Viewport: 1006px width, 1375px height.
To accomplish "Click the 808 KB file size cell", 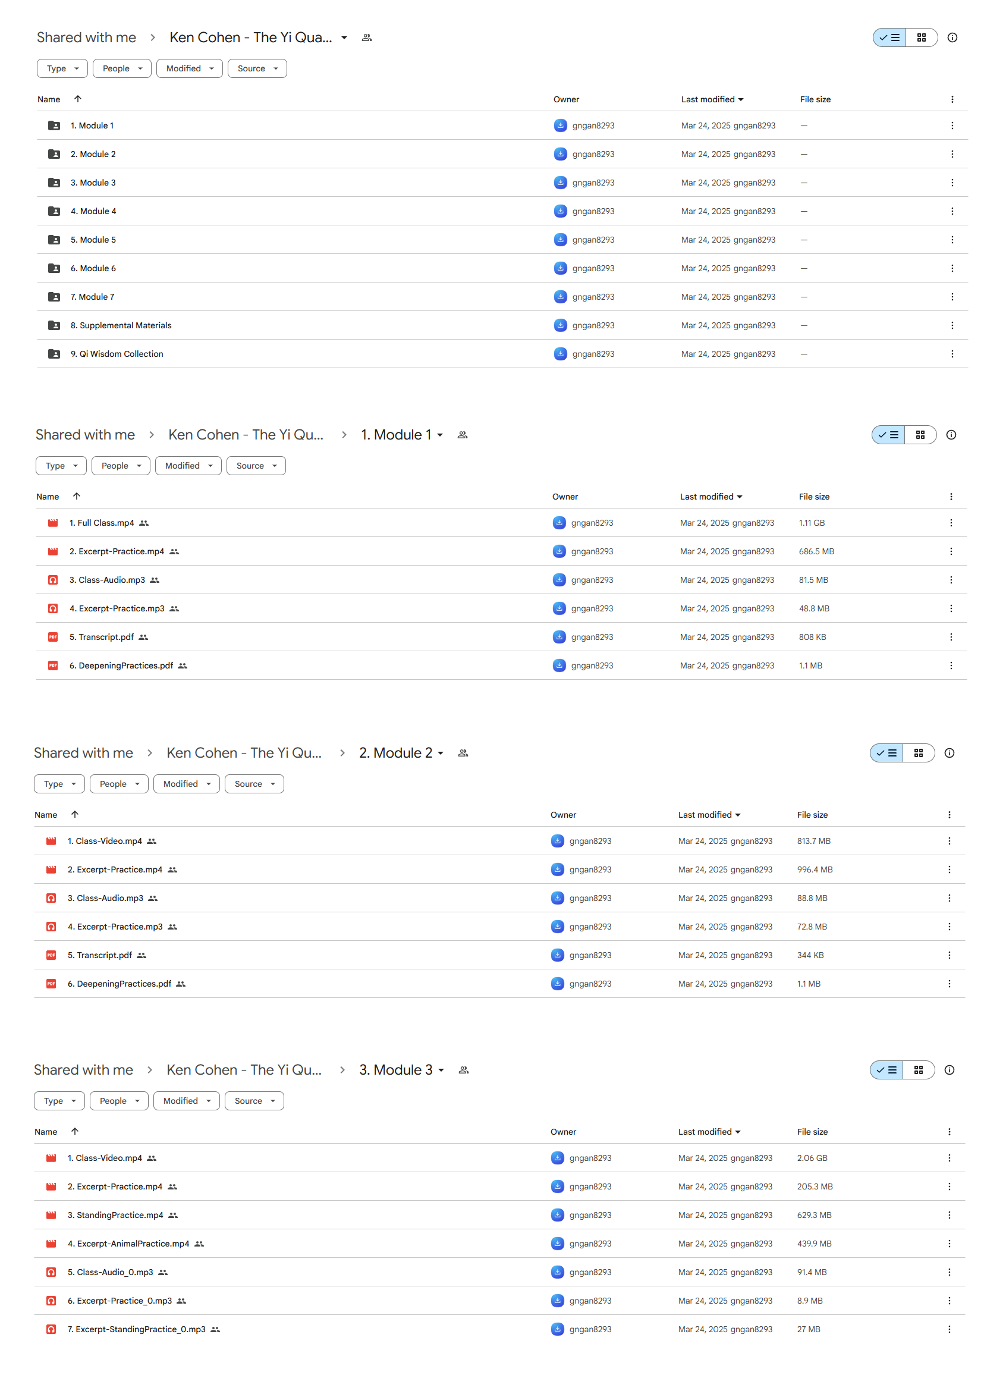I will [812, 637].
